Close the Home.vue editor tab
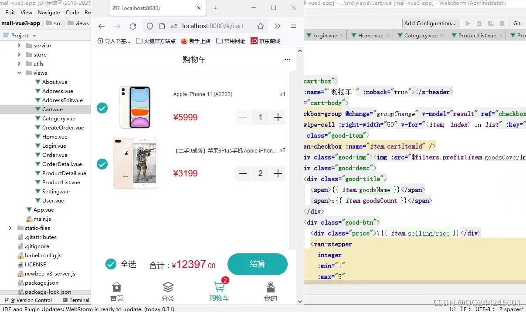 (387, 36)
